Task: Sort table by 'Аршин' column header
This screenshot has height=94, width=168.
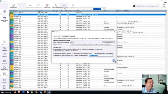Action: click(x=110, y=11)
